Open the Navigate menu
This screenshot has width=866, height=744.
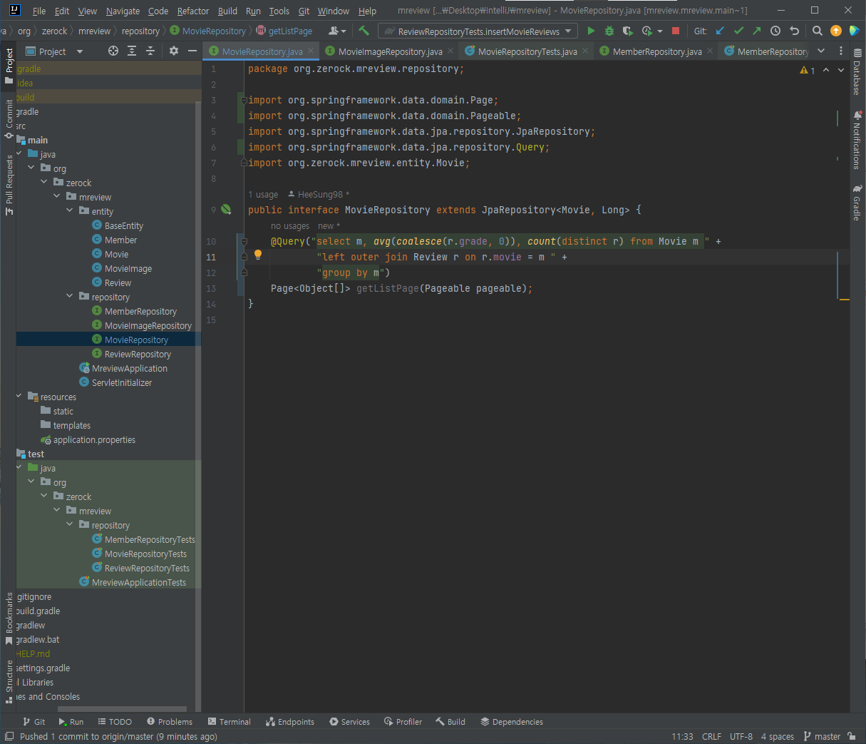[123, 11]
